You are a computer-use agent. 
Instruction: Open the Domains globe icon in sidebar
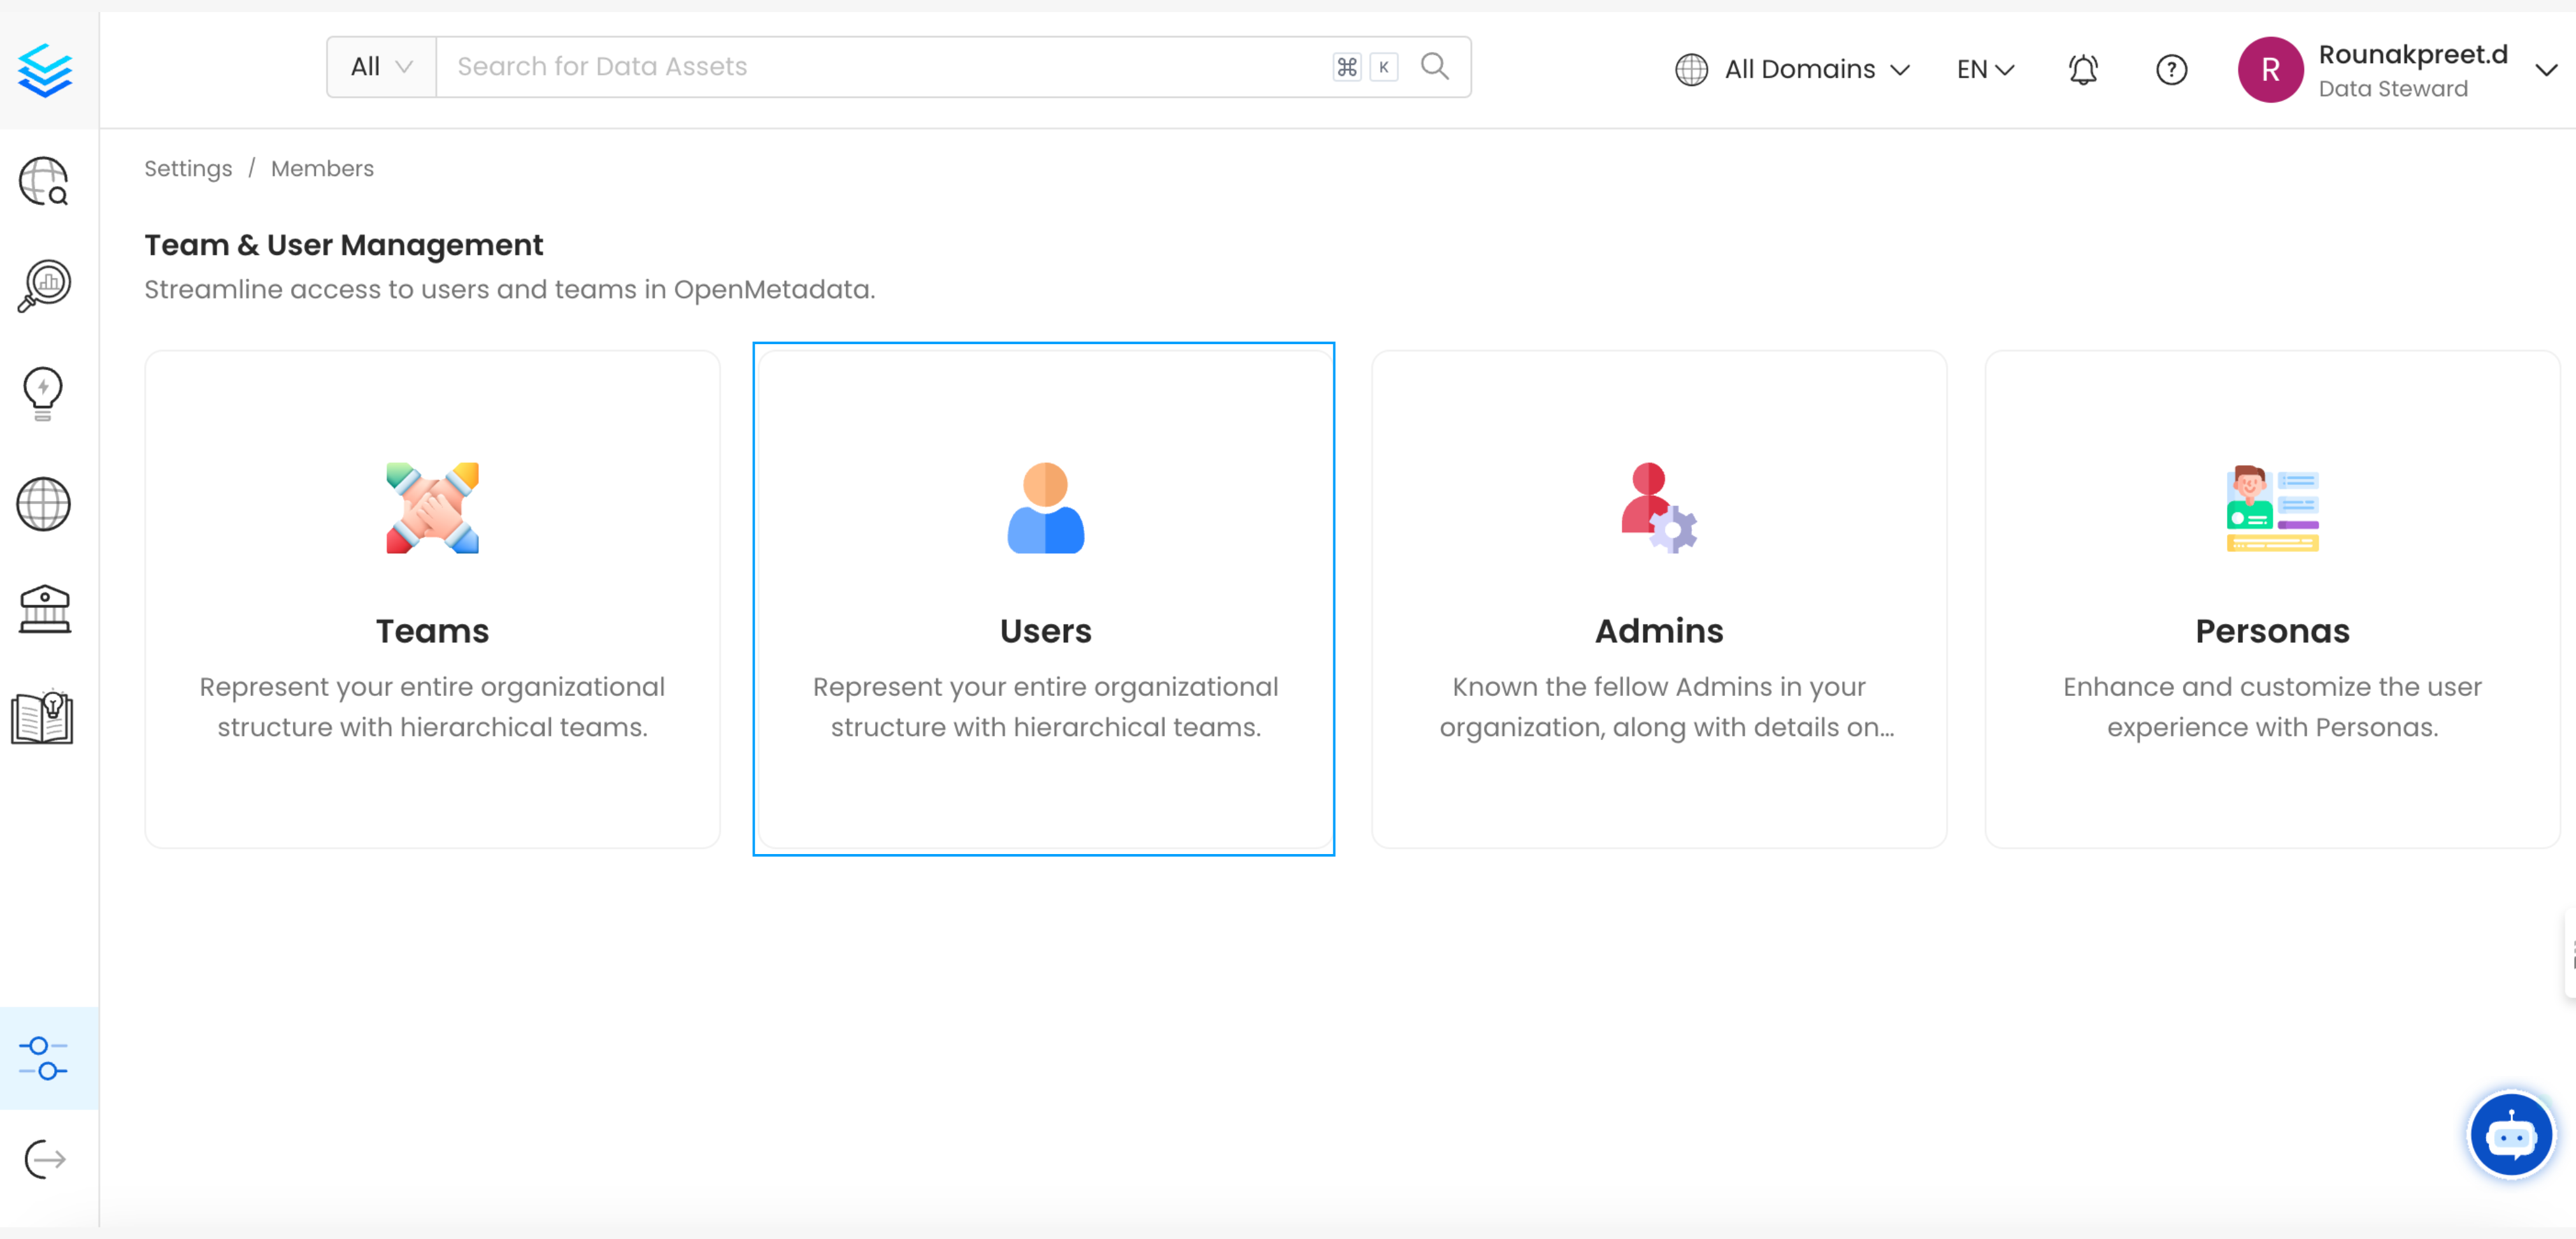42,504
